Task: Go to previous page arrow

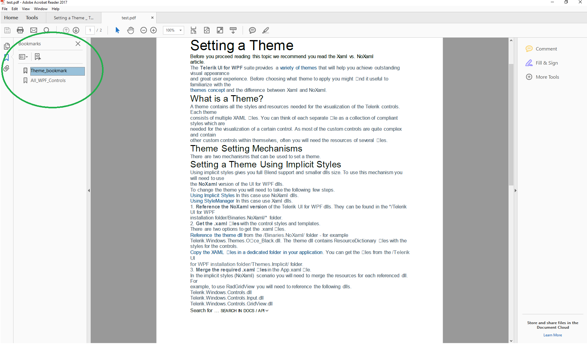Action: tap(66, 30)
